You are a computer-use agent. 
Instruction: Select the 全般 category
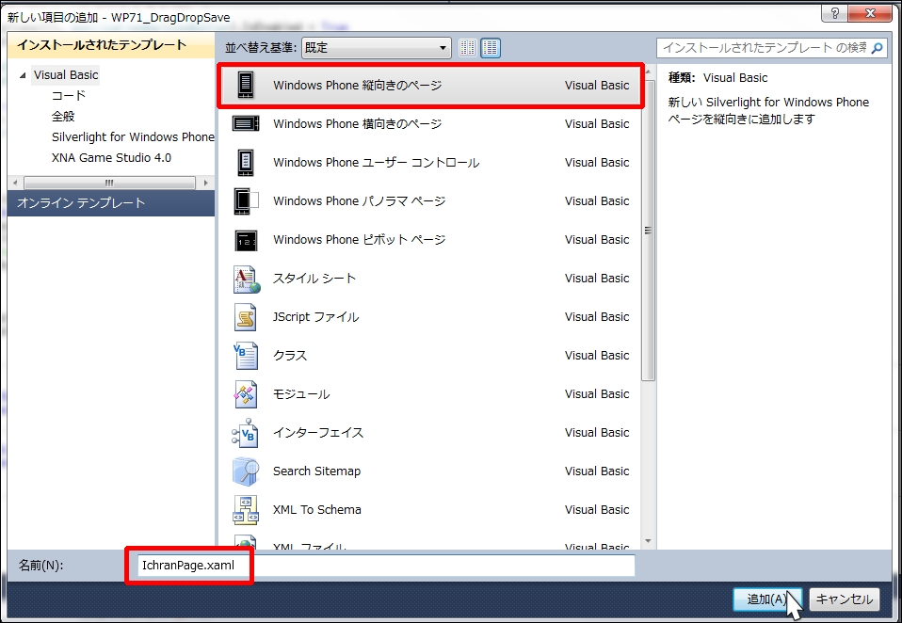pos(63,116)
